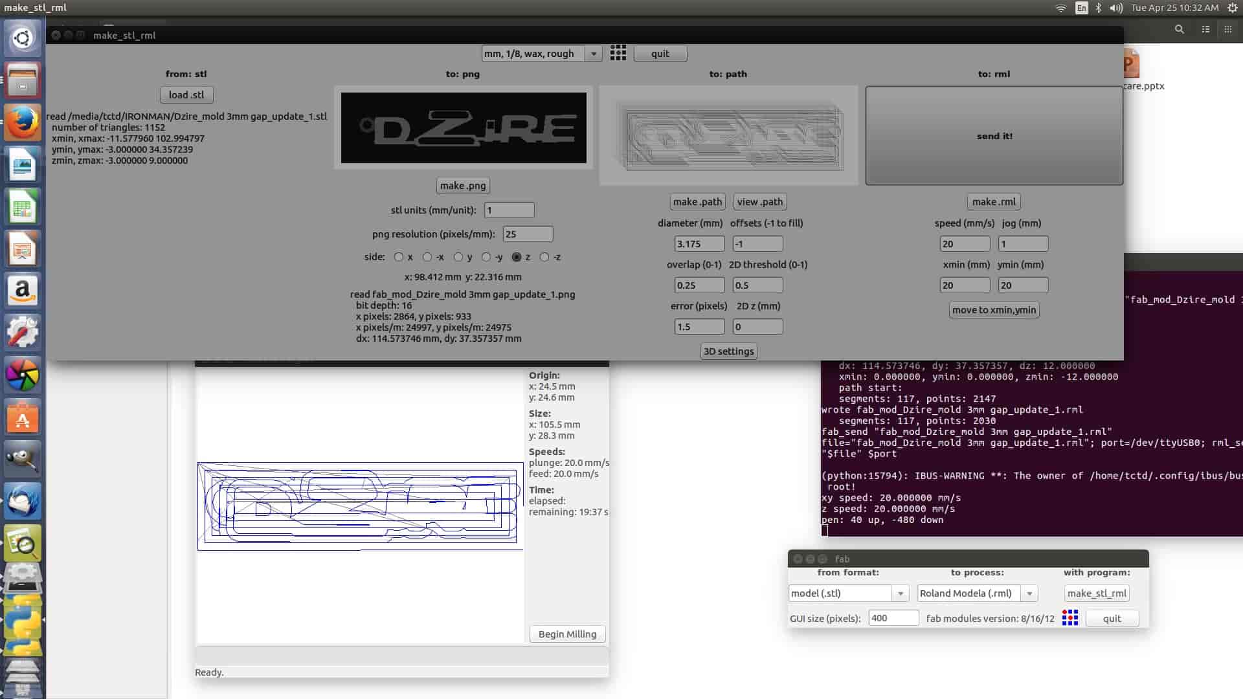Click the Bluetooth indicator in the top panel
Image resolution: width=1243 pixels, height=699 pixels.
(1099, 8)
